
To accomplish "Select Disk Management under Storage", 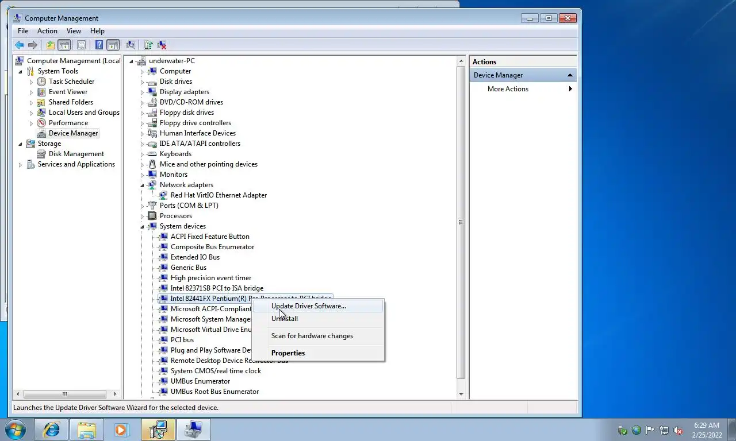I will tap(76, 154).
